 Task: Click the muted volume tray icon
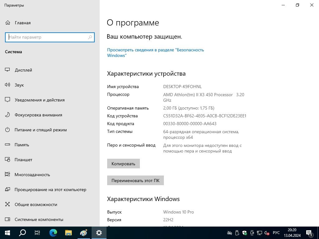(267, 233)
